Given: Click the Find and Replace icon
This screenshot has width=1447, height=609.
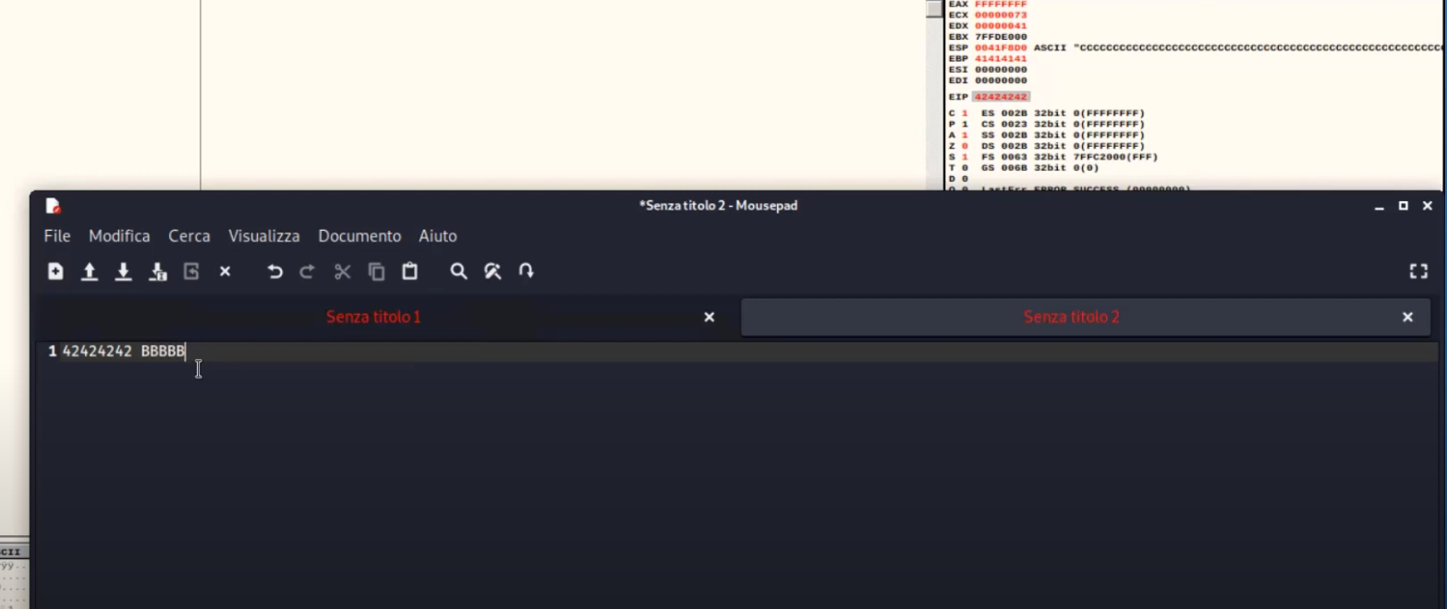Looking at the screenshot, I should (492, 271).
